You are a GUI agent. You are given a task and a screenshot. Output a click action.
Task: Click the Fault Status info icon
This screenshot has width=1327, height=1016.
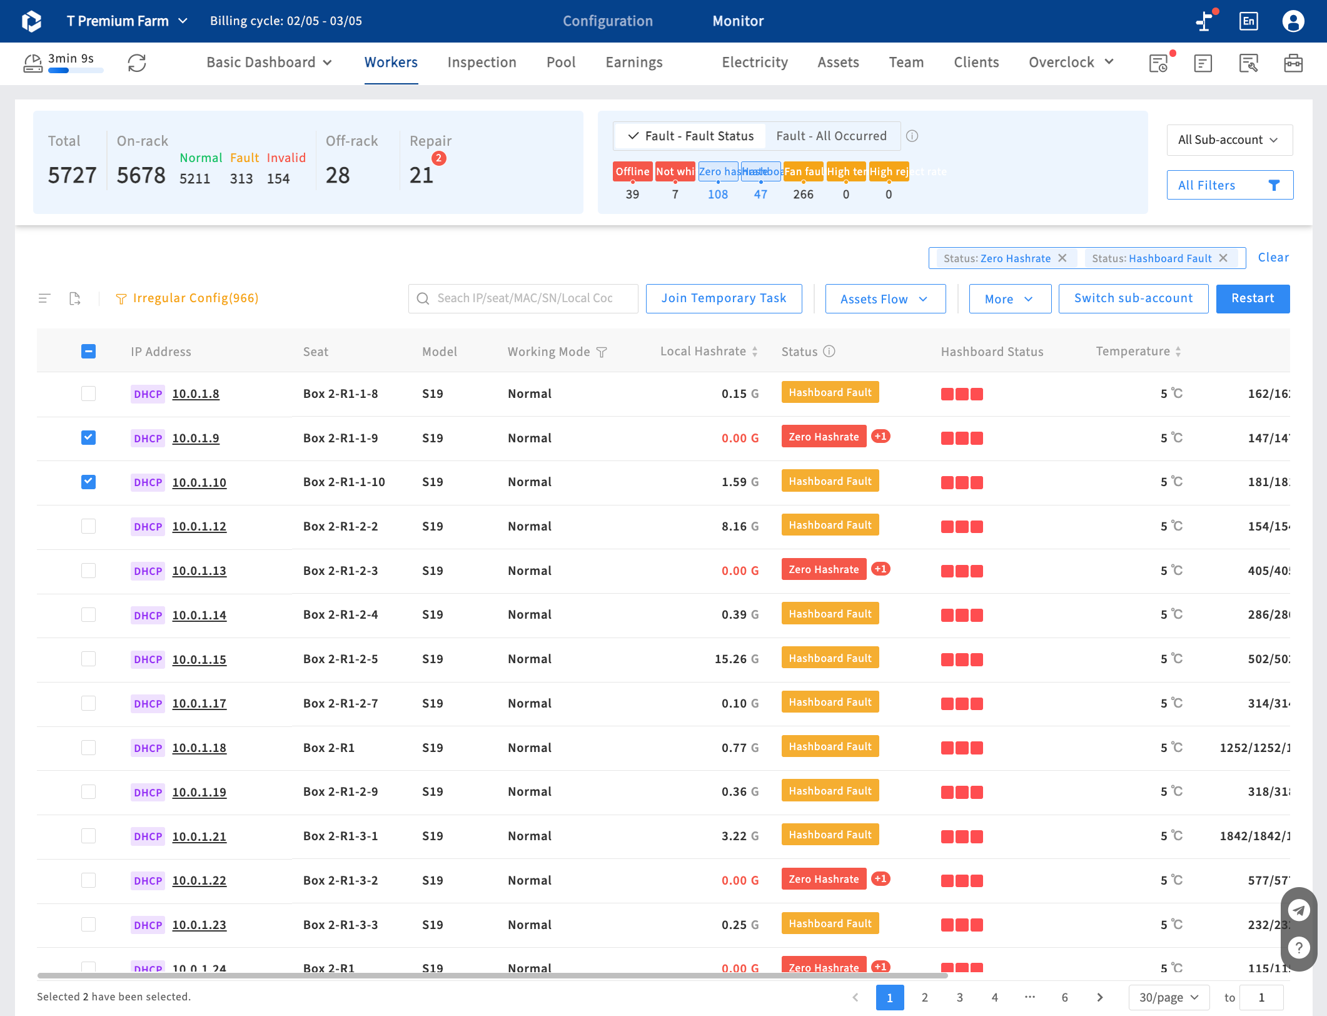[x=912, y=136]
